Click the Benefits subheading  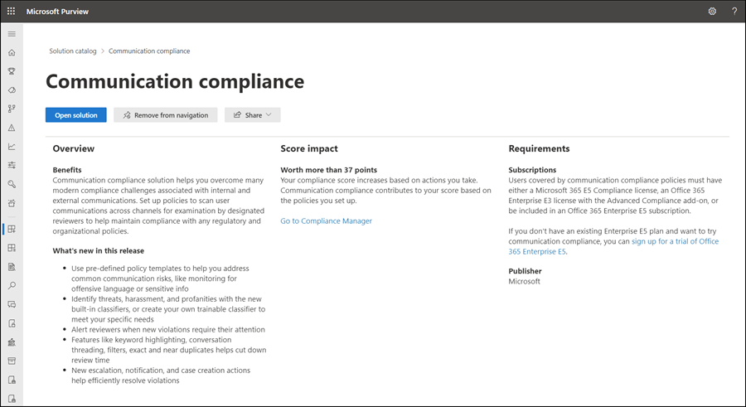[67, 170]
